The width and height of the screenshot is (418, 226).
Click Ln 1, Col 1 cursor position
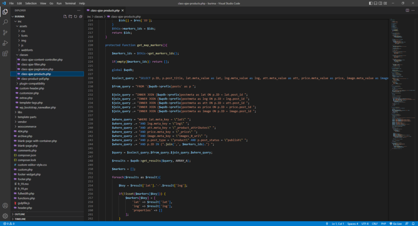coord(338,224)
